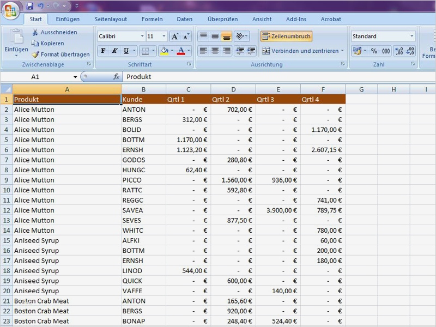This screenshot has width=436, height=327.
Task: Expand Verbinden und zentrieren dropdown arrow
Action: 342,51
